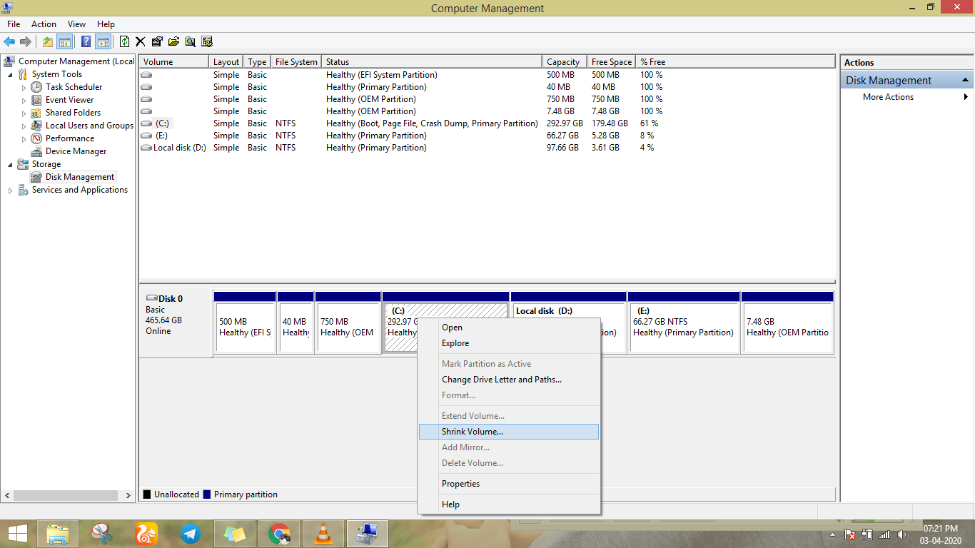Expand the Shared Folders node
The width and height of the screenshot is (975, 548).
pos(24,113)
